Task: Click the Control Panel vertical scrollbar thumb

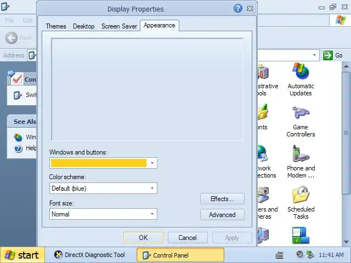Action: (x=346, y=133)
